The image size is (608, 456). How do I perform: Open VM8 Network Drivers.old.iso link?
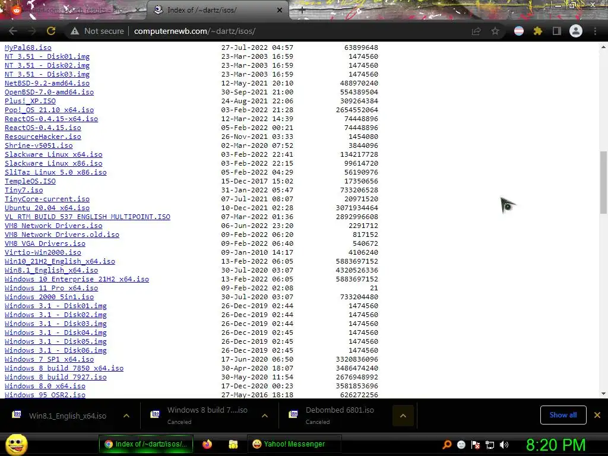point(62,235)
